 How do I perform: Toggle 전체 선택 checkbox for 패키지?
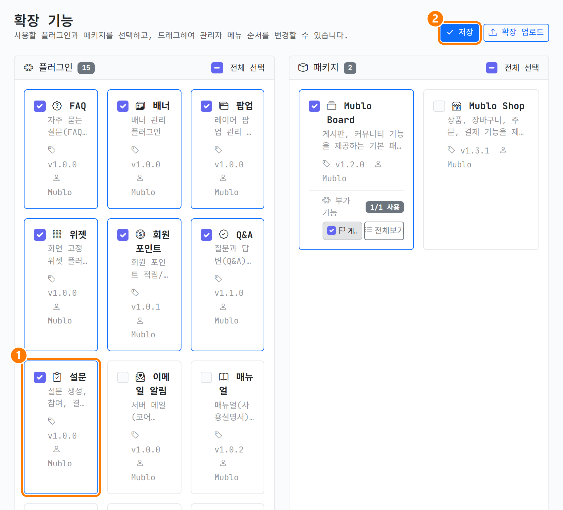point(492,68)
